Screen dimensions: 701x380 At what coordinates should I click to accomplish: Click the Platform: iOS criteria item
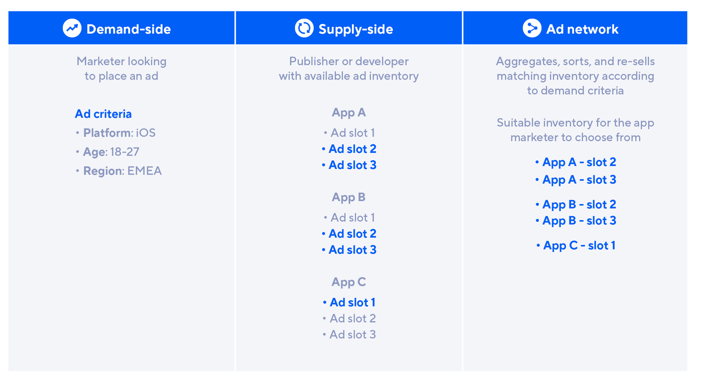click(x=119, y=133)
